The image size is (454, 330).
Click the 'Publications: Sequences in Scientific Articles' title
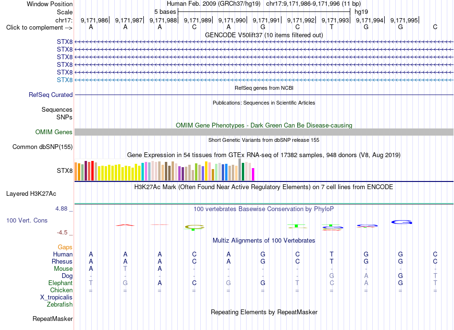coord(264,103)
